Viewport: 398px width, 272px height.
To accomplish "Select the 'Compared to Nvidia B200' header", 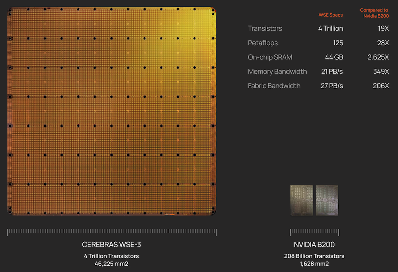I will pos(374,13).
